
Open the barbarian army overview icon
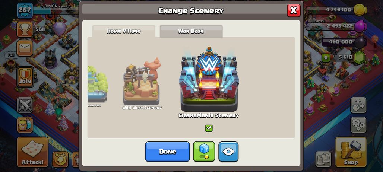tap(25, 125)
